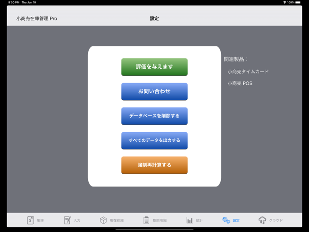Tap the 関連製品： heading text
Viewport: 309px width, 232px height.
(236, 59)
